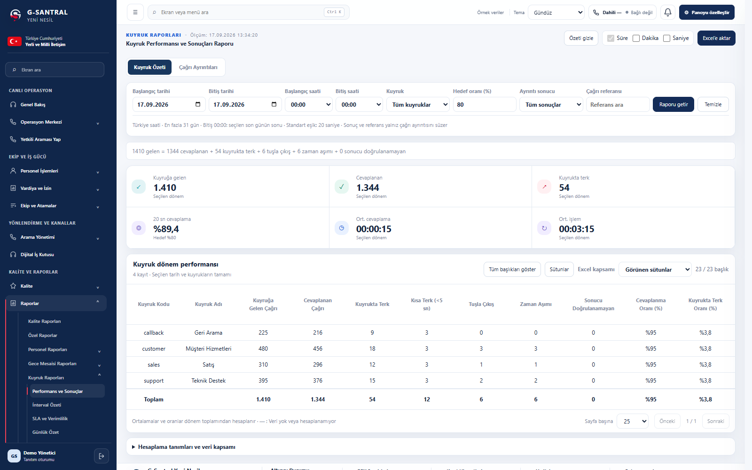
Task: Open the Sayfa başına page size dropdown
Action: (x=633, y=421)
